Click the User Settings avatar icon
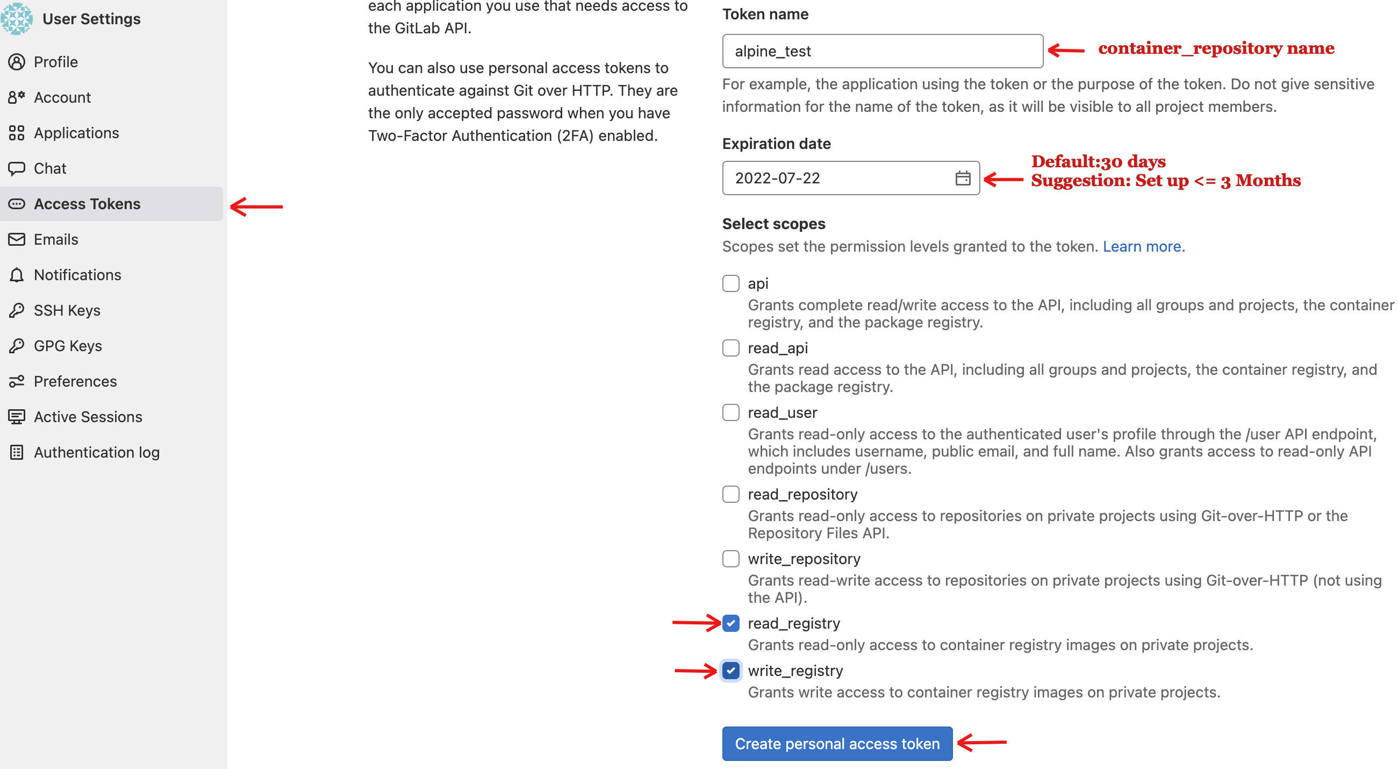The image size is (1398, 769). coord(16,18)
